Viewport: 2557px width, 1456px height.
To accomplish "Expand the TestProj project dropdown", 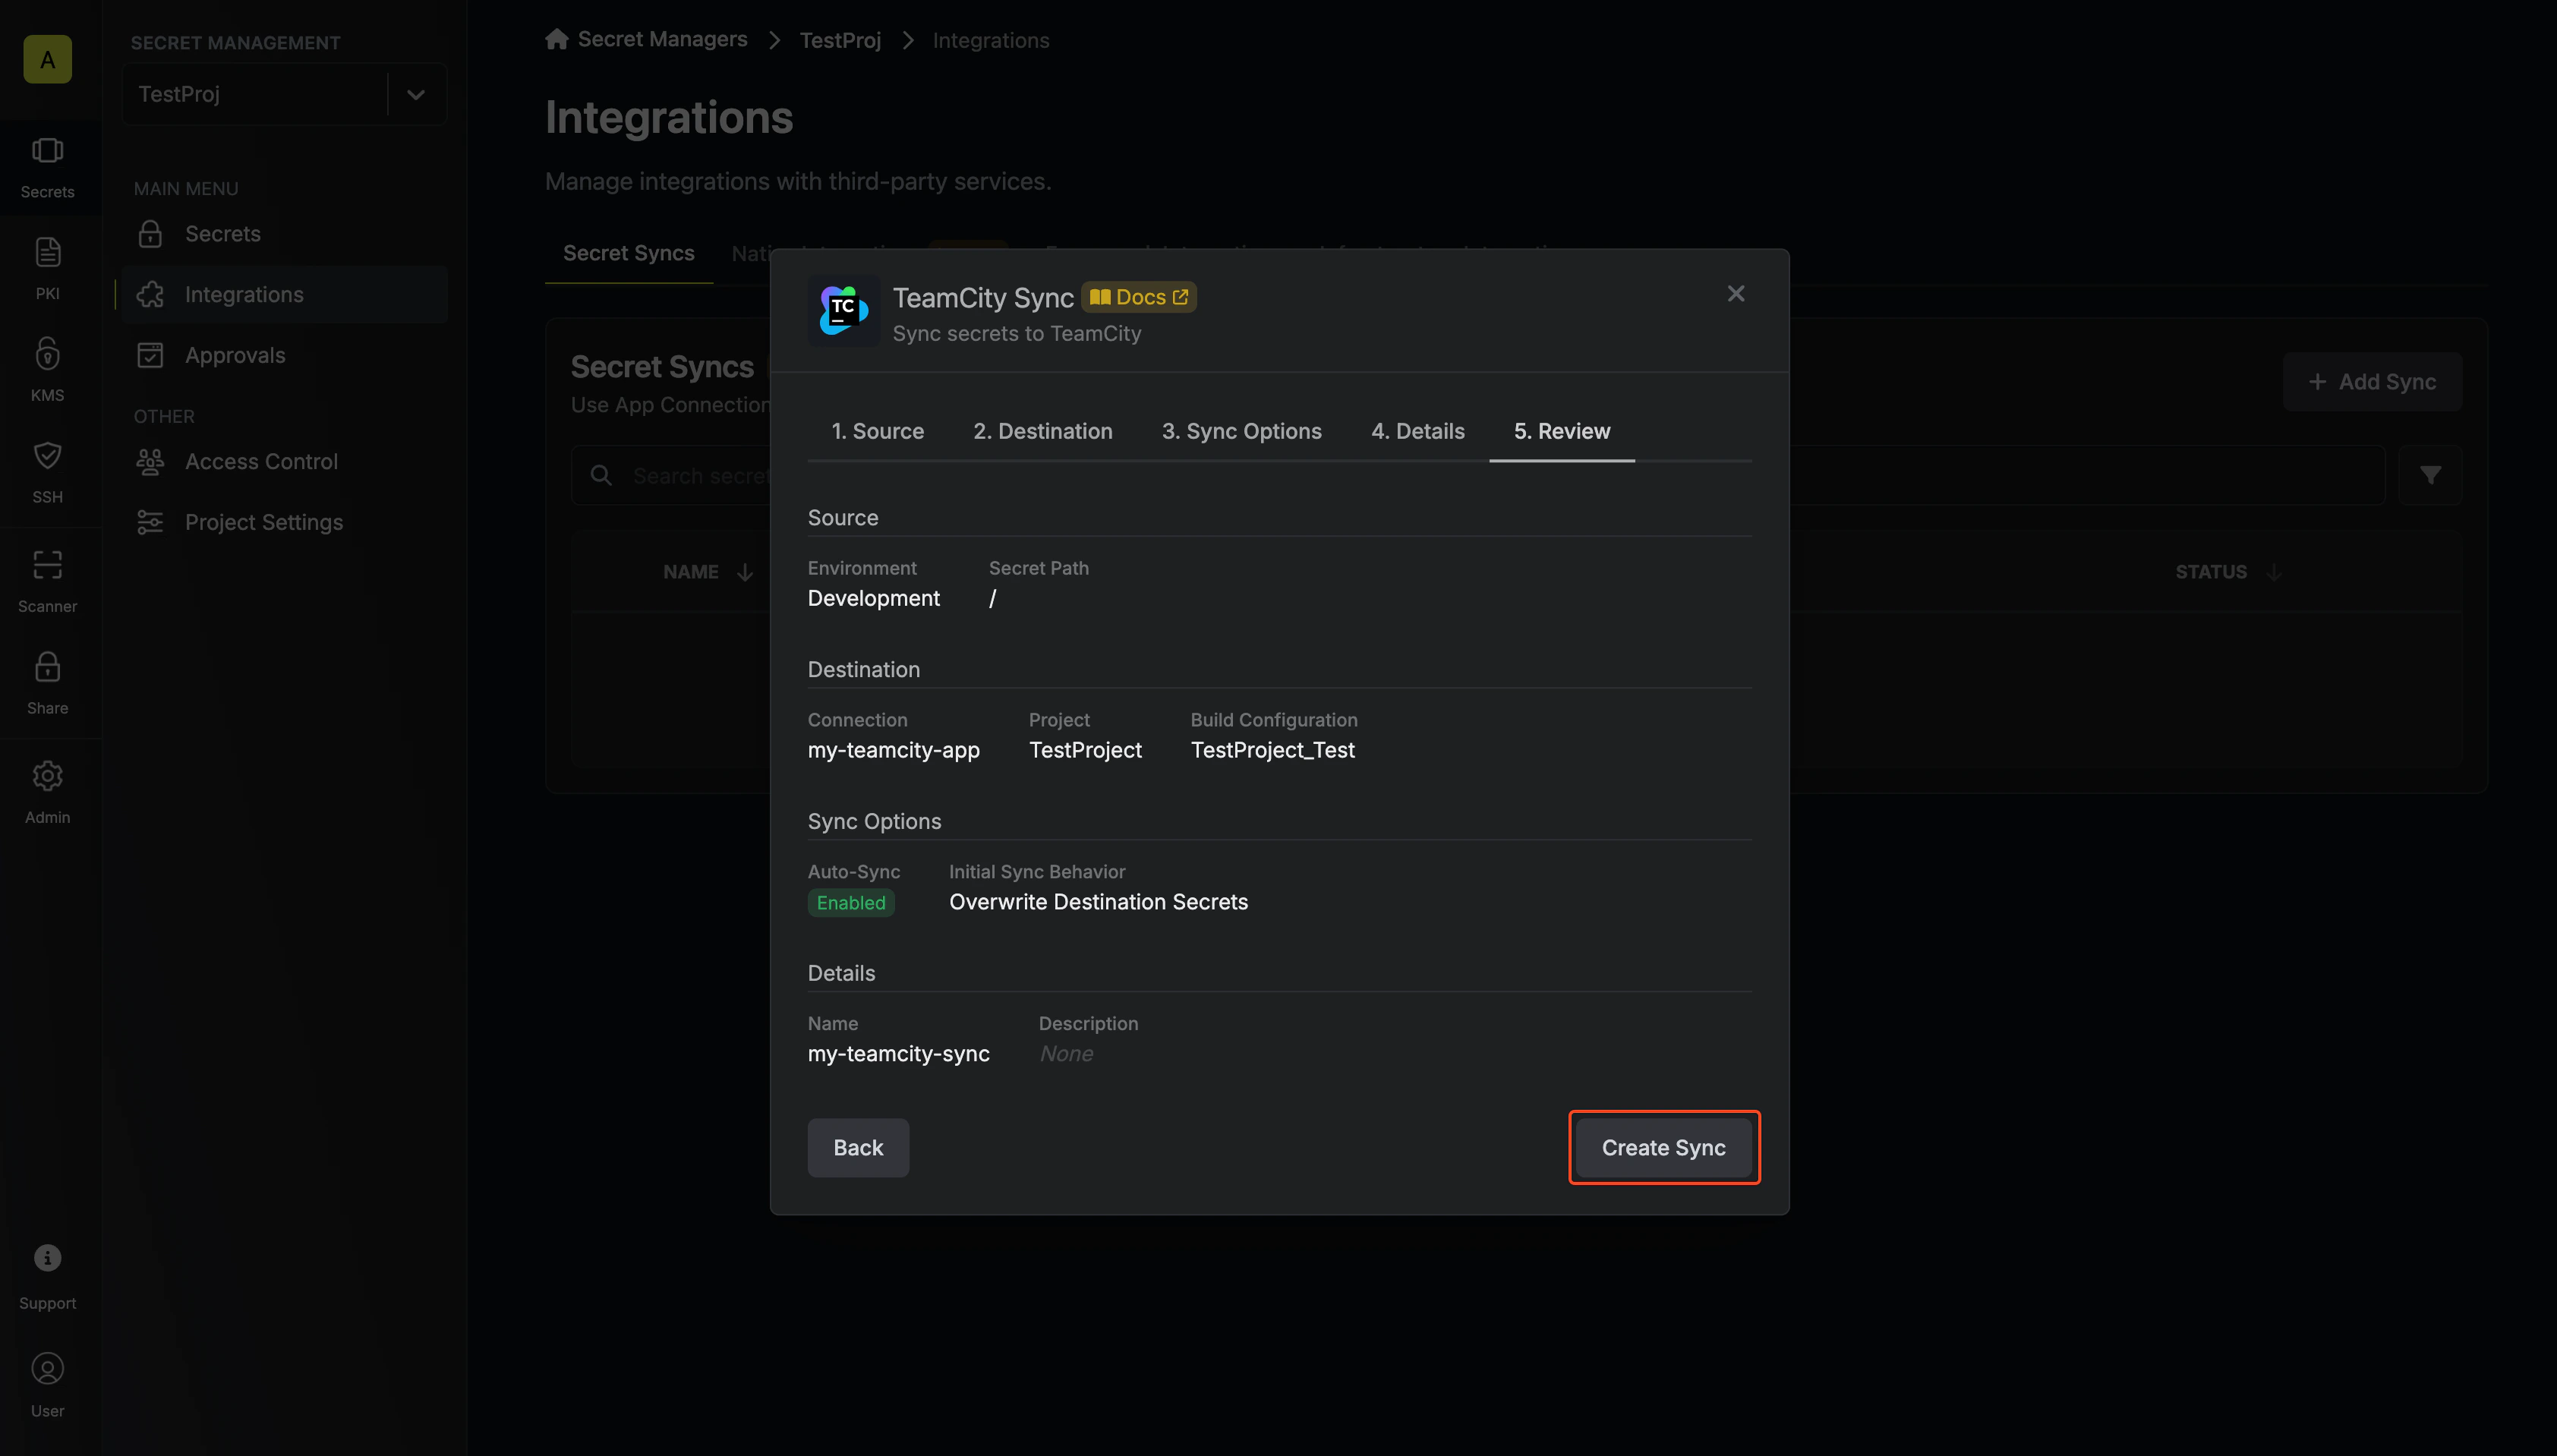I will 416,95.
